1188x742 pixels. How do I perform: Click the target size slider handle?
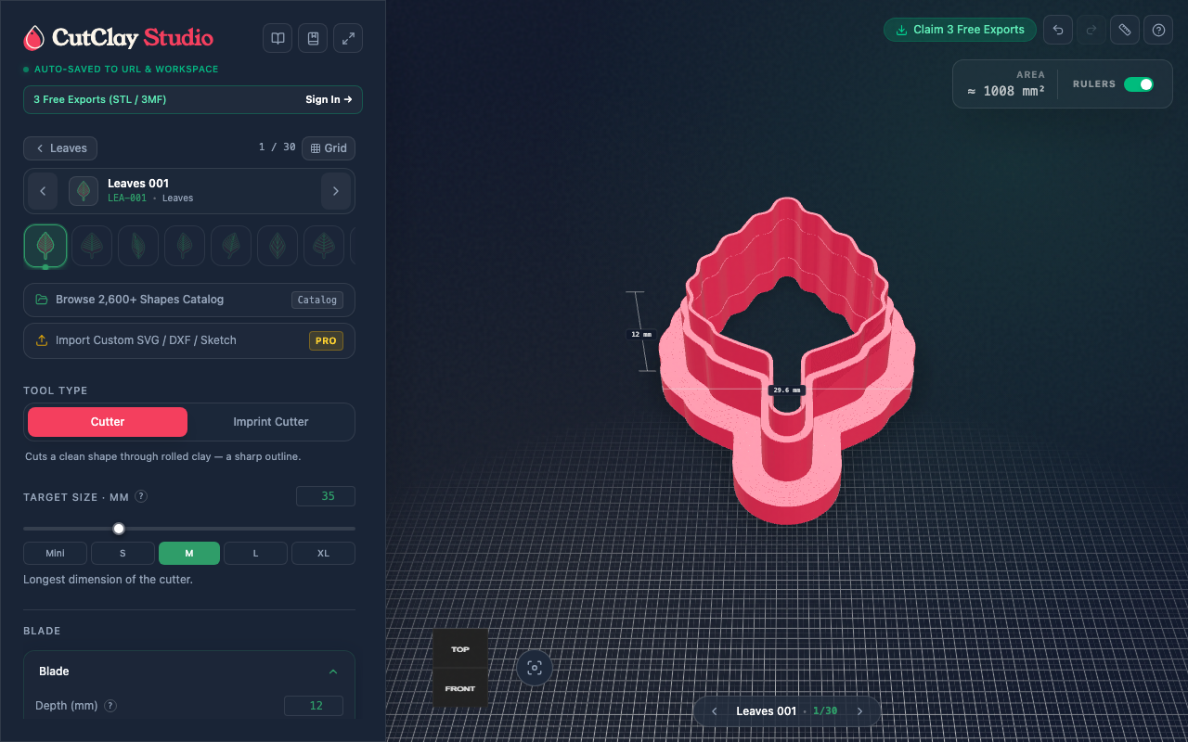point(119,529)
